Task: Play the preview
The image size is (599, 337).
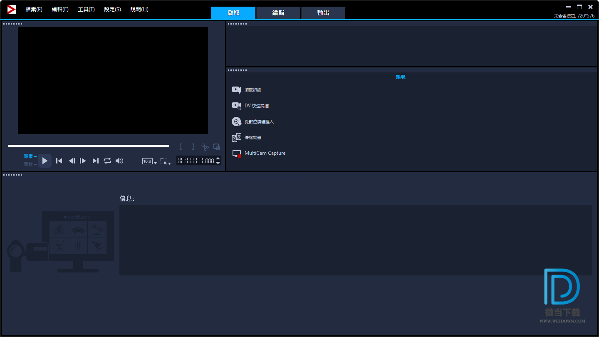Action: tap(45, 161)
